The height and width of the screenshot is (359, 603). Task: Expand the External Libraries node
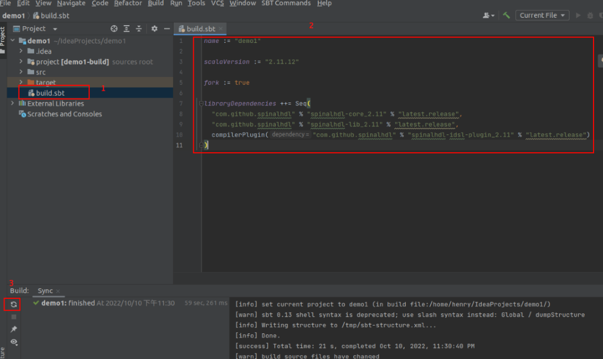[12, 104]
